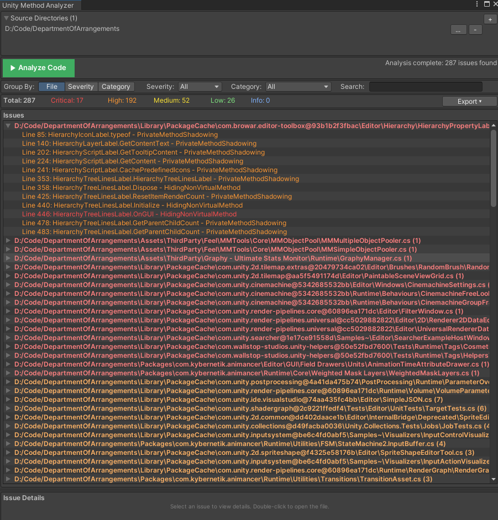Image resolution: width=498 pixels, height=520 pixels.
Task: Open the Export options dropdown
Action: (469, 100)
